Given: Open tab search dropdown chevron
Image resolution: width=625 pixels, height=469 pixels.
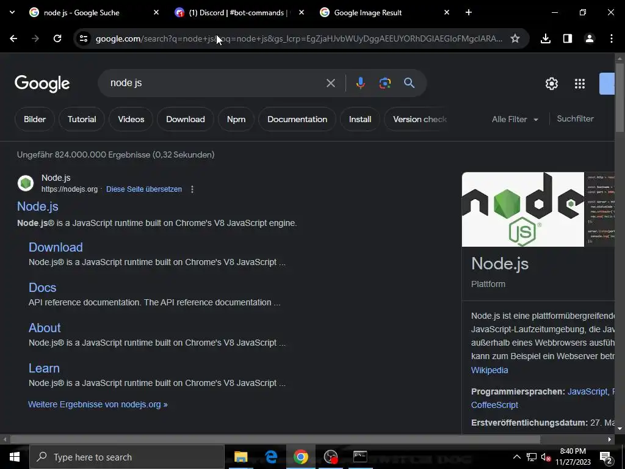Looking at the screenshot, I should tap(12, 12).
